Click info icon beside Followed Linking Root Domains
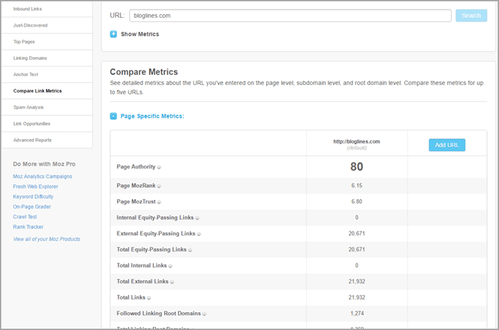The width and height of the screenshot is (499, 330). pyautogui.click(x=204, y=314)
